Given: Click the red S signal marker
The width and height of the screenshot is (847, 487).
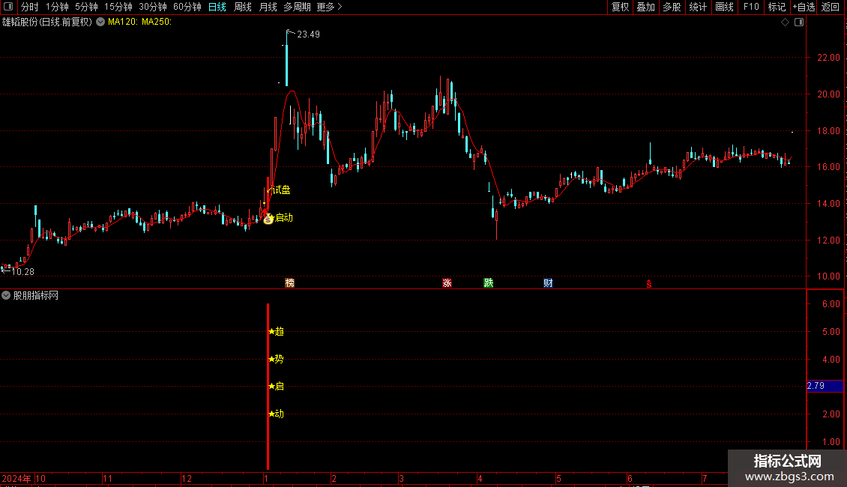Looking at the screenshot, I should click(649, 284).
